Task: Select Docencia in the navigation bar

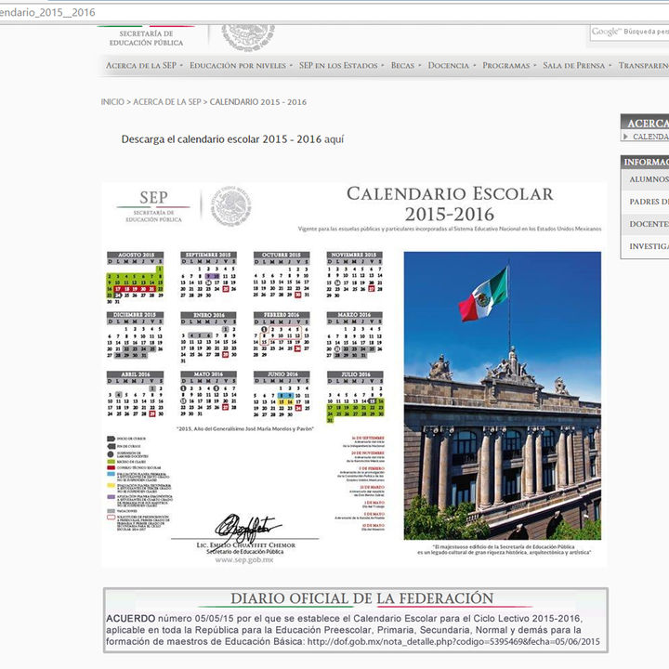Action: (x=449, y=66)
